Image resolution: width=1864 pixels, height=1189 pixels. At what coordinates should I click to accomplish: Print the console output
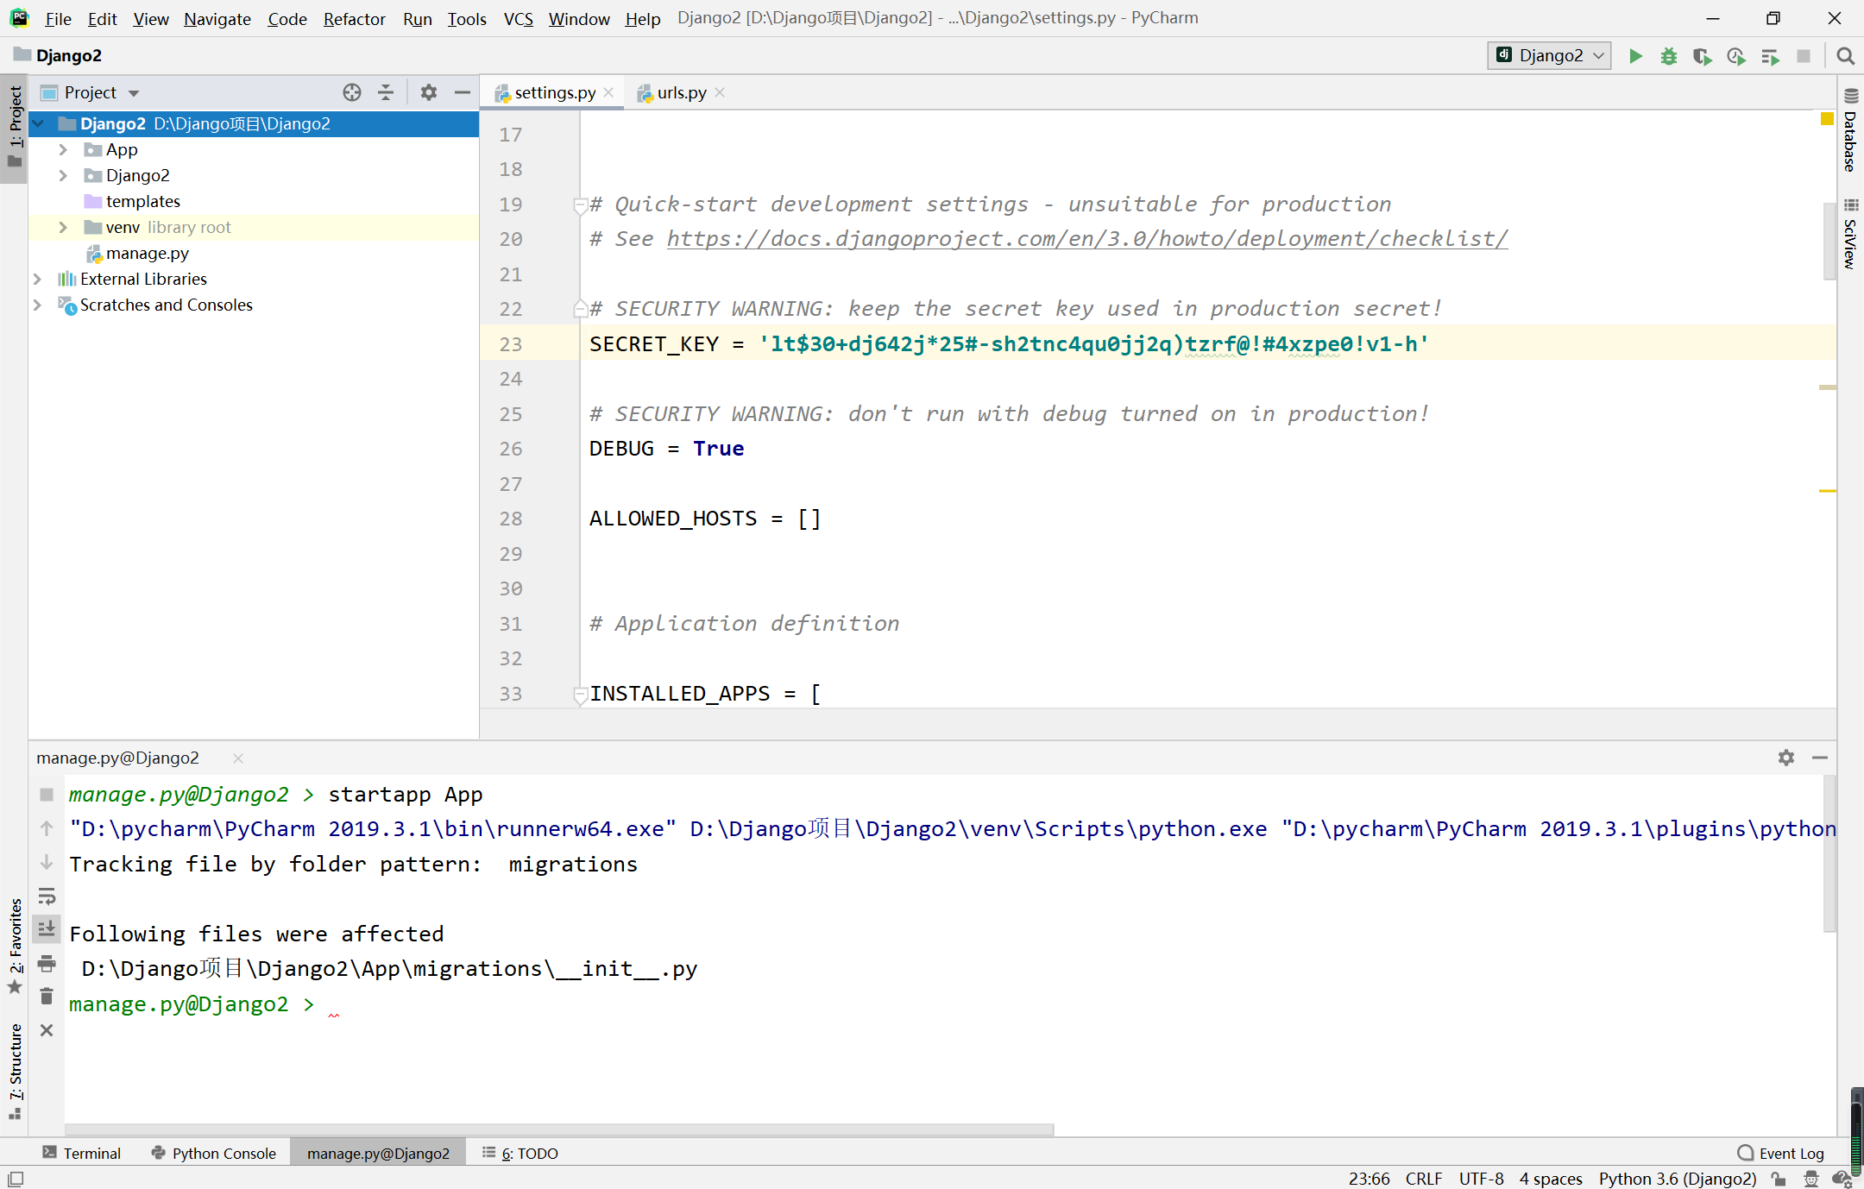pos(47,963)
